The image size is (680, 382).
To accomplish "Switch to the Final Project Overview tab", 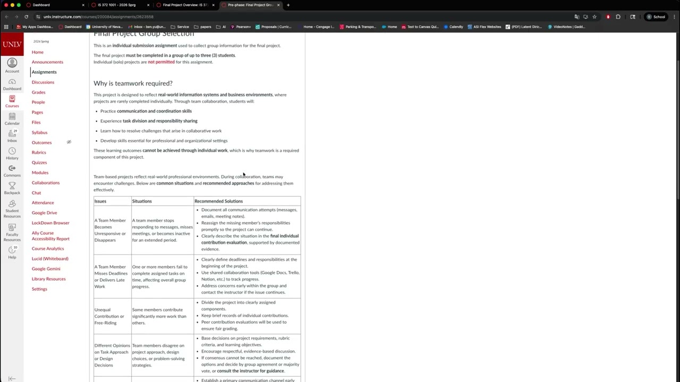I will coord(185,5).
